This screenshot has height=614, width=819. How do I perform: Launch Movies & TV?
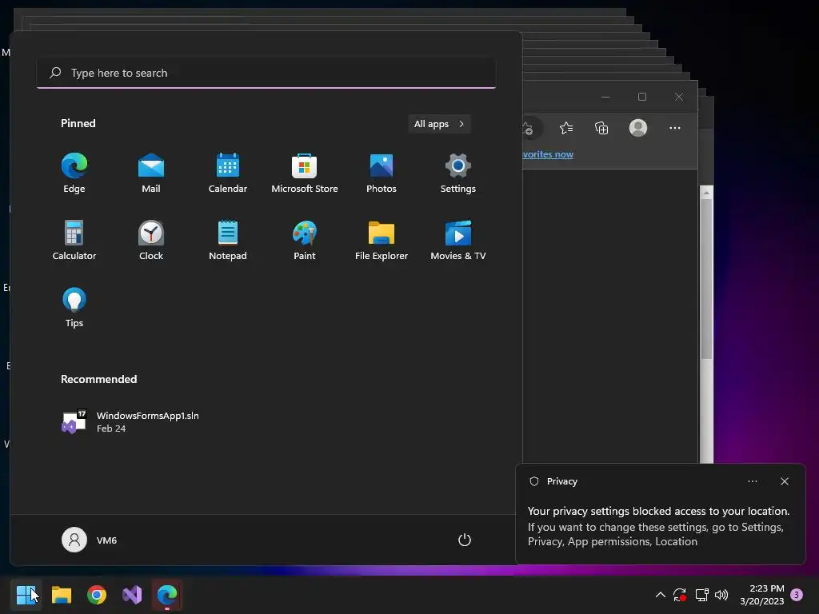coord(458,240)
